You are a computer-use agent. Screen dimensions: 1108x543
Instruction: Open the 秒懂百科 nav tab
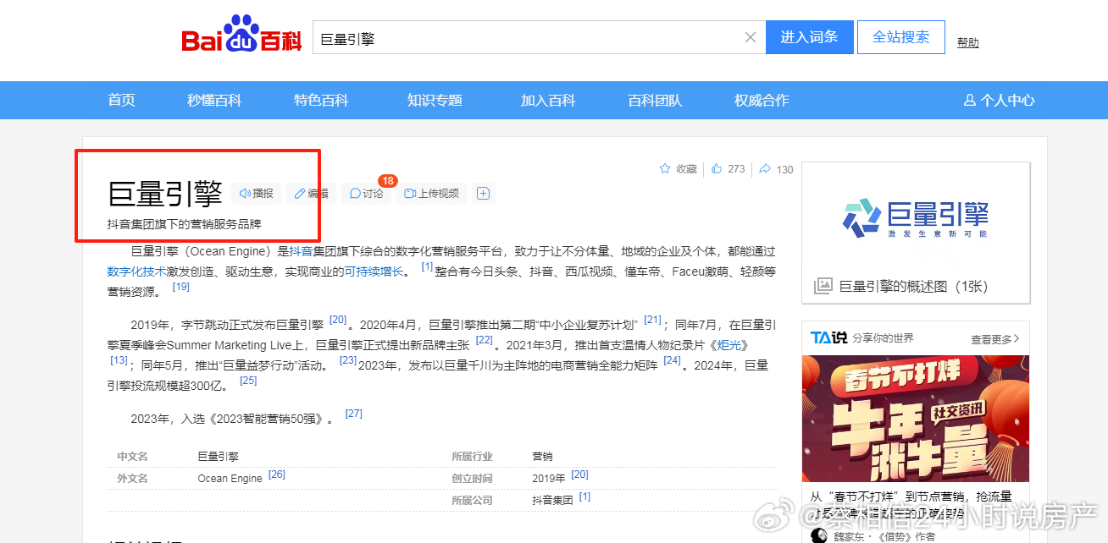214,101
